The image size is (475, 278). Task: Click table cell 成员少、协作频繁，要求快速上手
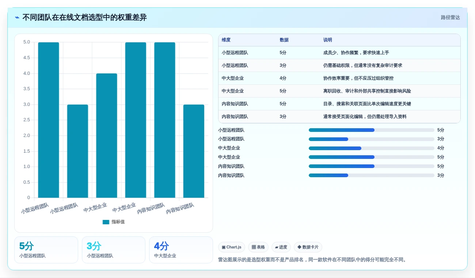click(x=356, y=53)
